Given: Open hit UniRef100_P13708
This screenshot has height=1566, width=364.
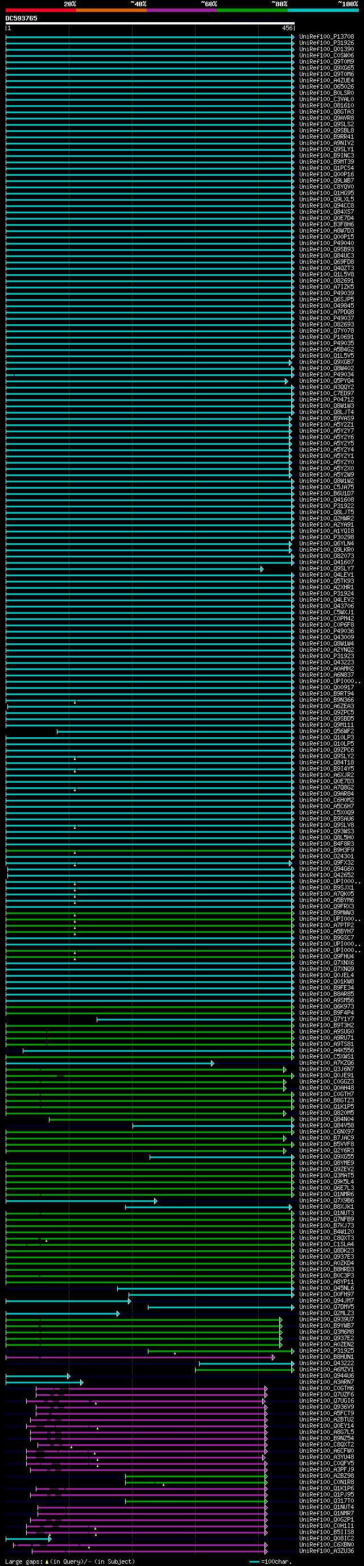Looking at the screenshot, I should 326,37.
